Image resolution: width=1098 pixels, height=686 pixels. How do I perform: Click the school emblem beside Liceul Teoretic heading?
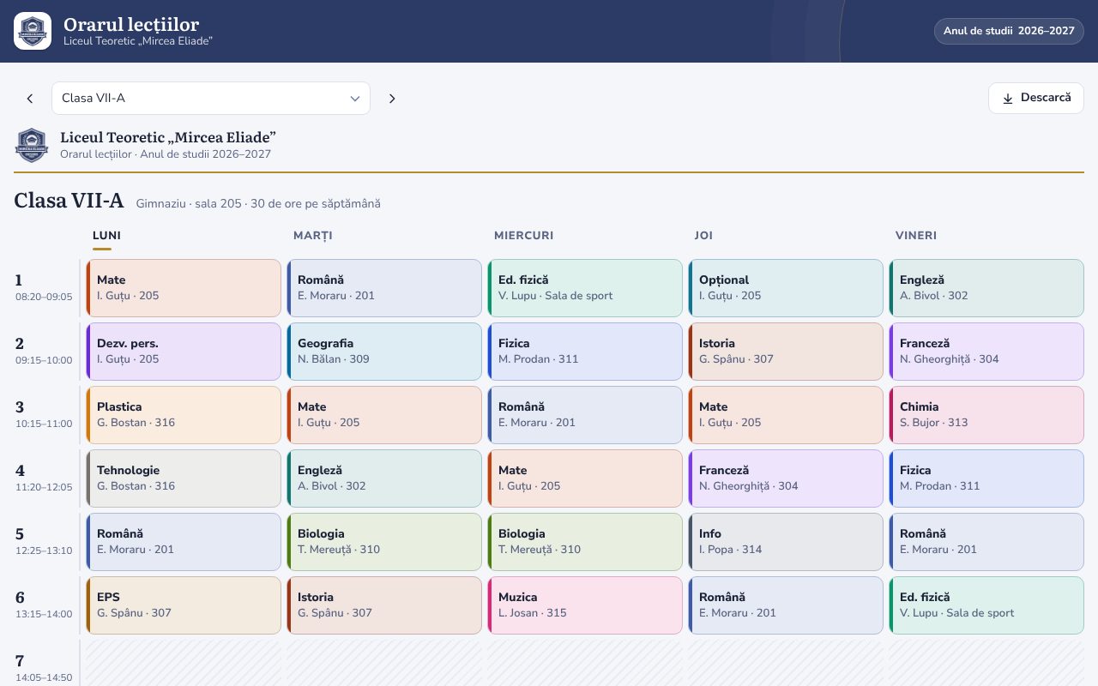click(x=32, y=145)
